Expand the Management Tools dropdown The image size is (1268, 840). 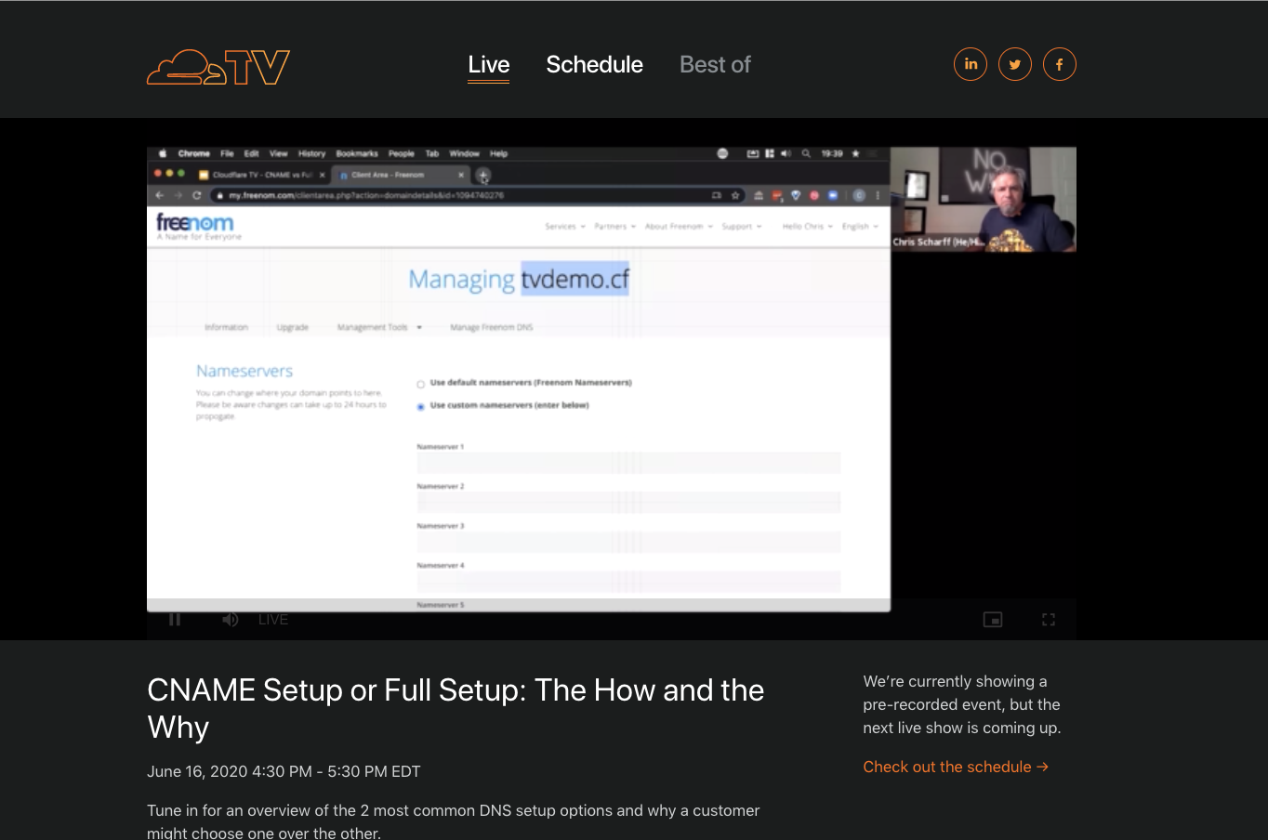[x=379, y=327]
